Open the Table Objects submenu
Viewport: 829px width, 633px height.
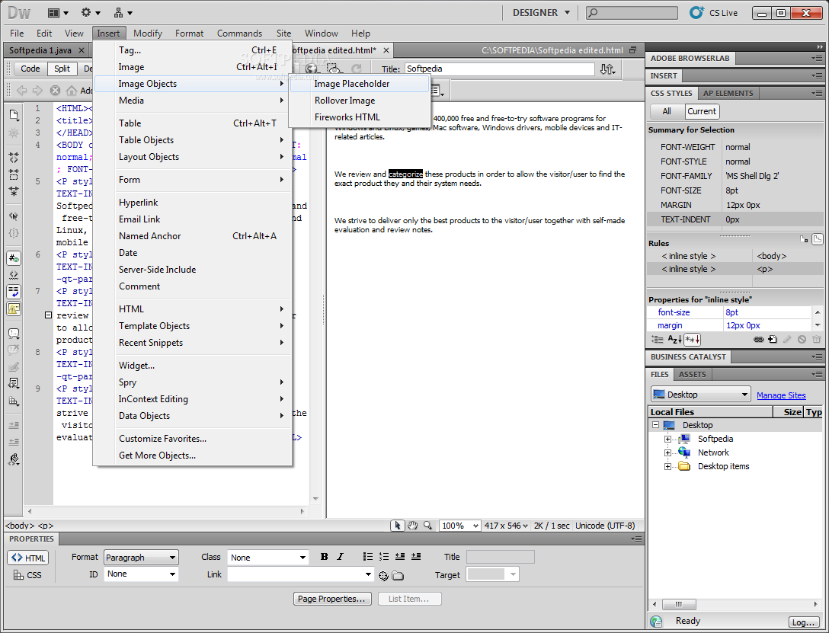pyautogui.click(x=193, y=140)
